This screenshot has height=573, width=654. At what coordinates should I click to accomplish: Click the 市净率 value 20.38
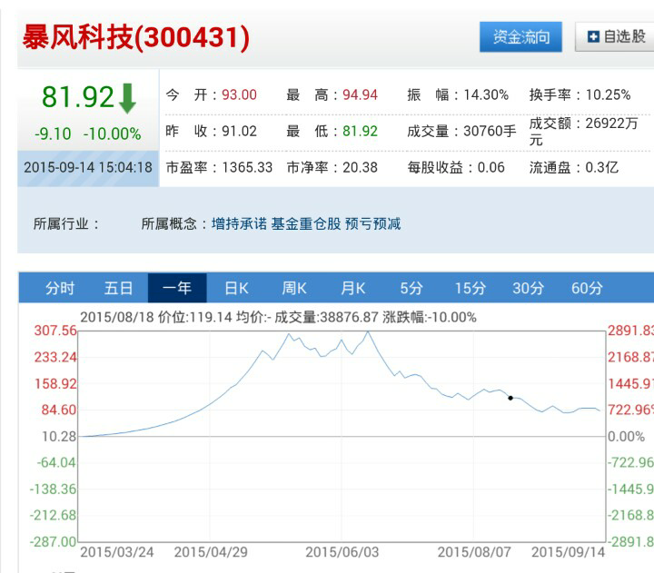coord(360,168)
